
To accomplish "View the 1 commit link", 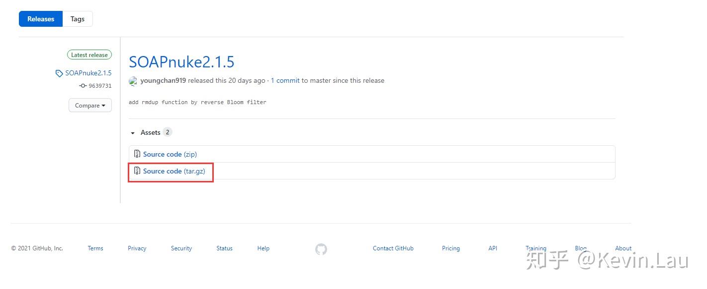I will point(285,80).
